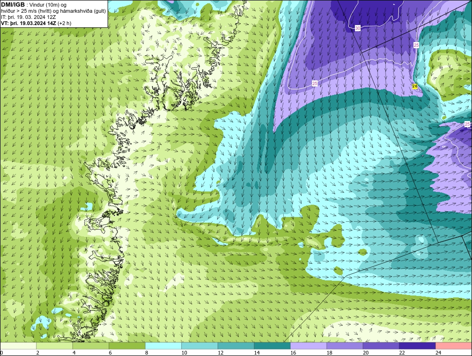Screen dimensions: 472x356
Task: Click the 10–12 m/s turquoise colour segment
Action: tap(200, 346)
